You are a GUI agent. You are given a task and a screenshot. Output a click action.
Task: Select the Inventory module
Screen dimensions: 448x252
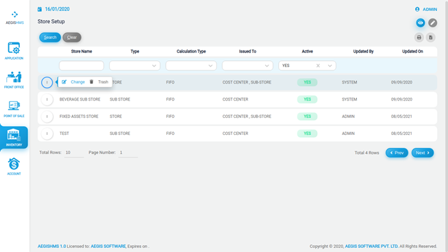pyautogui.click(x=14, y=138)
